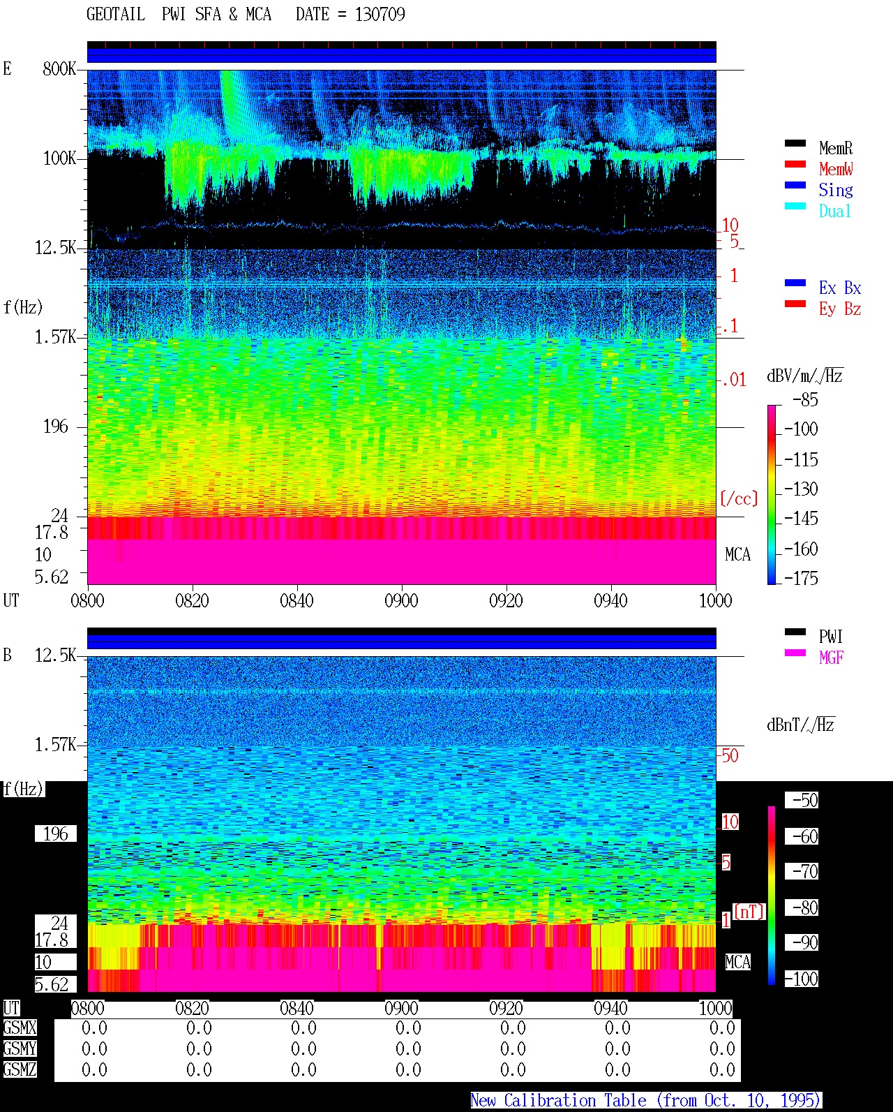
Task: Click the blue Sing legend swatch
Action: (795, 186)
